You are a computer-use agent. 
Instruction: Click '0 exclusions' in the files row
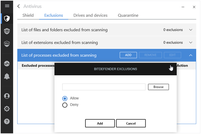pos(173,30)
